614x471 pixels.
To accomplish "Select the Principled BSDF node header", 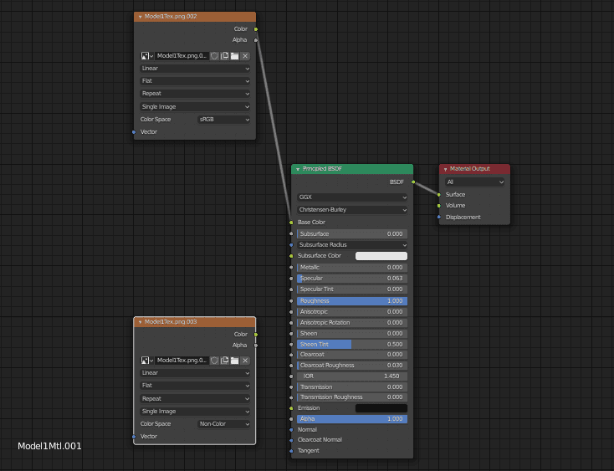I will 352,169.
